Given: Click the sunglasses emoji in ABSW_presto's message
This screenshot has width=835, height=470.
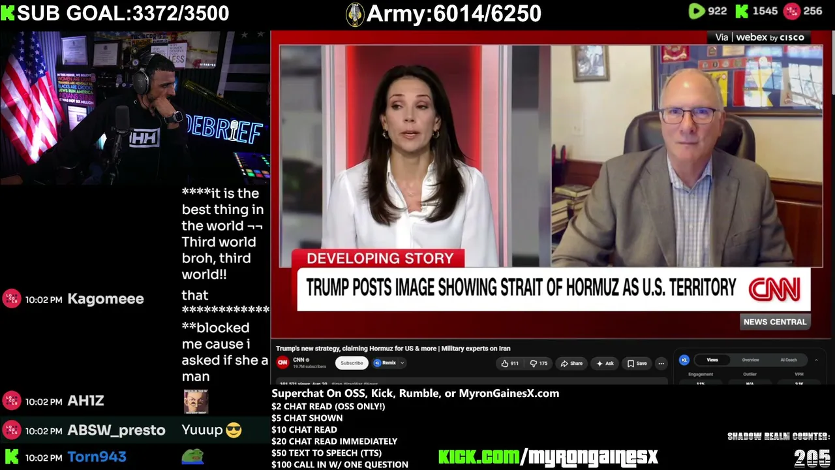Looking at the screenshot, I should [234, 430].
